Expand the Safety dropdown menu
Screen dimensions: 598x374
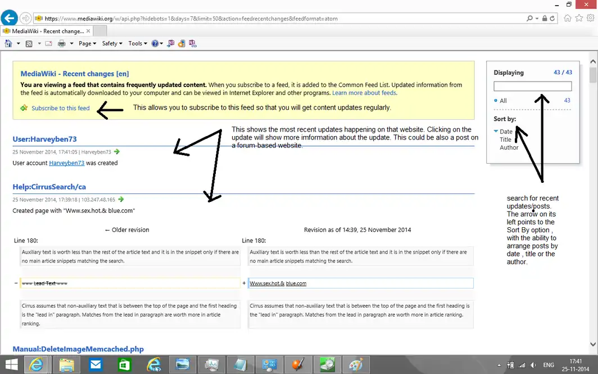coord(112,43)
